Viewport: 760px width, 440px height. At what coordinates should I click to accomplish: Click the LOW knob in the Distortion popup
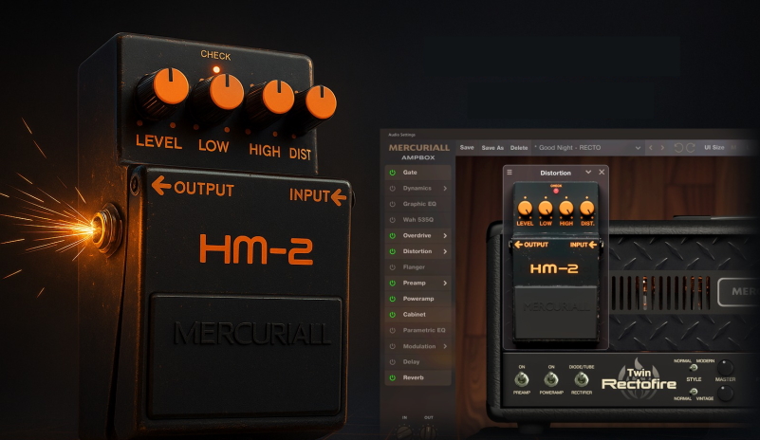pyautogui.click(x=546, y=209)
